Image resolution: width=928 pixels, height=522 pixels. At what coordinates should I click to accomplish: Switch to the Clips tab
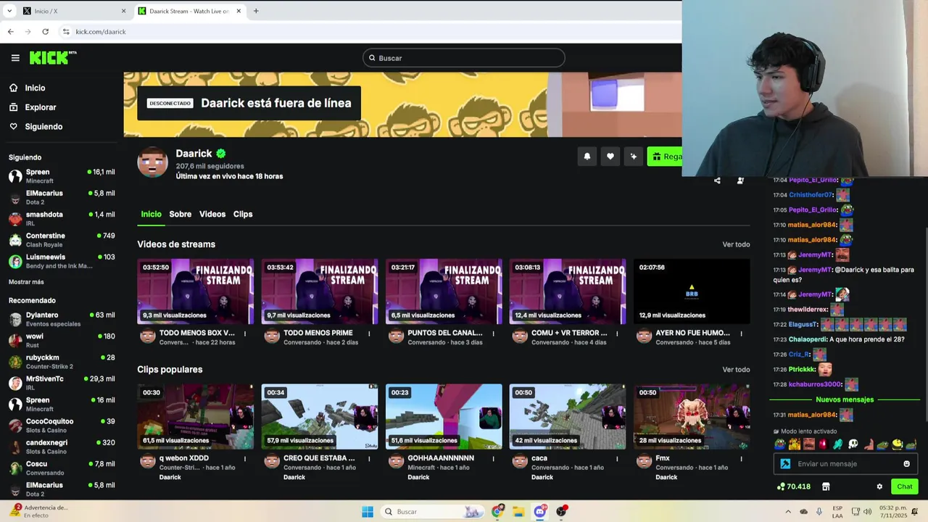pyautogui.click(x=243, y=215)
